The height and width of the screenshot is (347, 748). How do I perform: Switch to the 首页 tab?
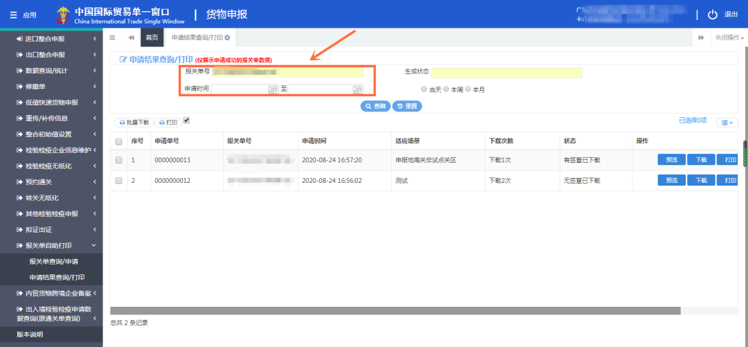pos(152,37)
